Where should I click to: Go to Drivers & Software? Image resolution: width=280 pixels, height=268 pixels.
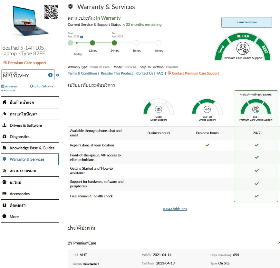30,125
